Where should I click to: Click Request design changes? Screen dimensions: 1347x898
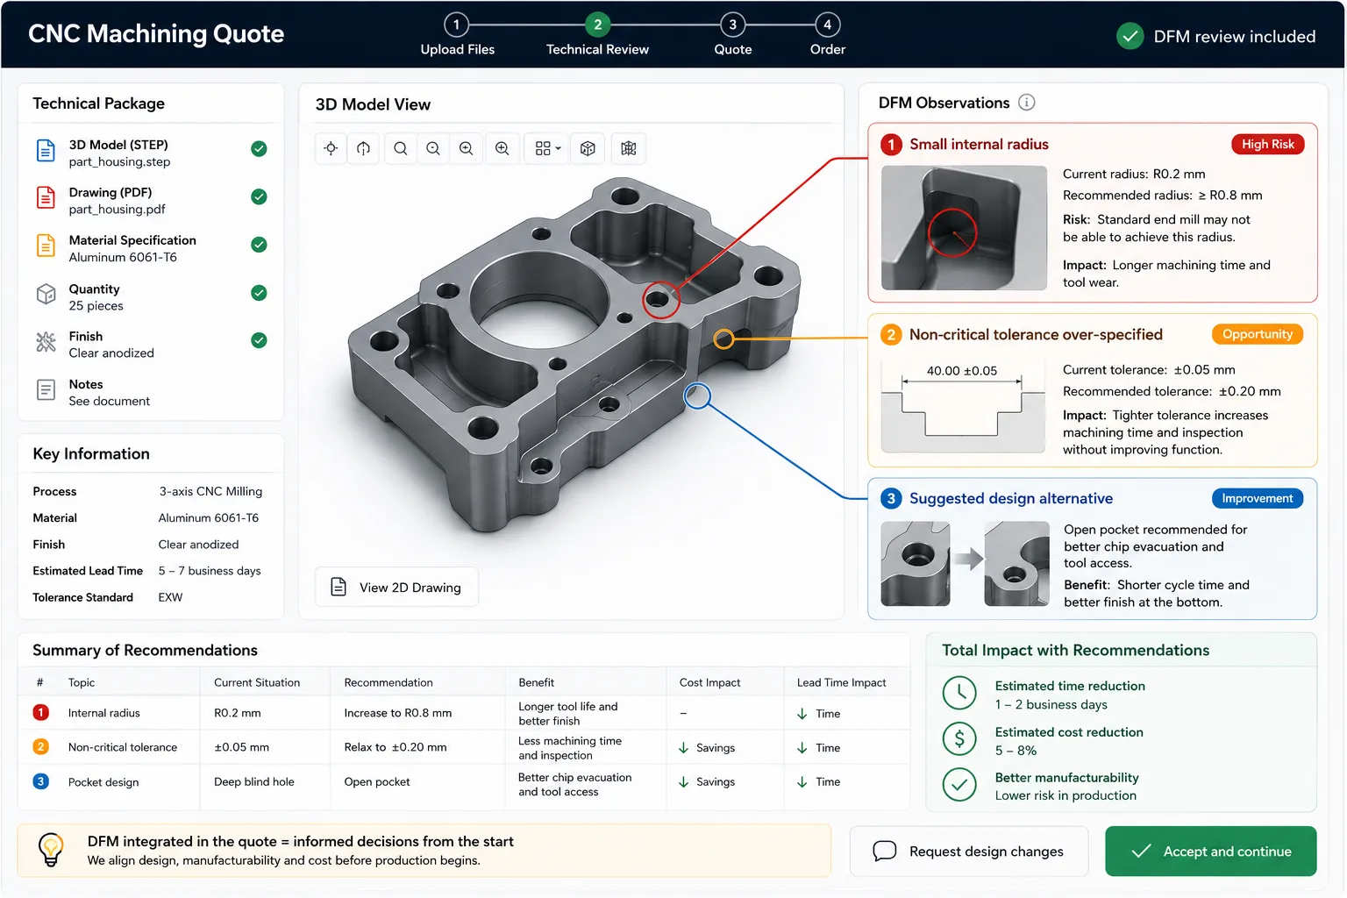[969, 851]
